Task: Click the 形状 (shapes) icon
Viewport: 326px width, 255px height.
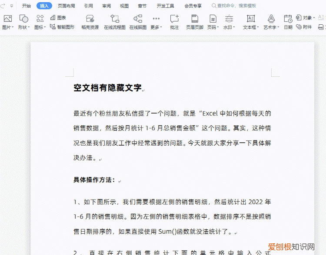Action: click(x=23, y=19)
